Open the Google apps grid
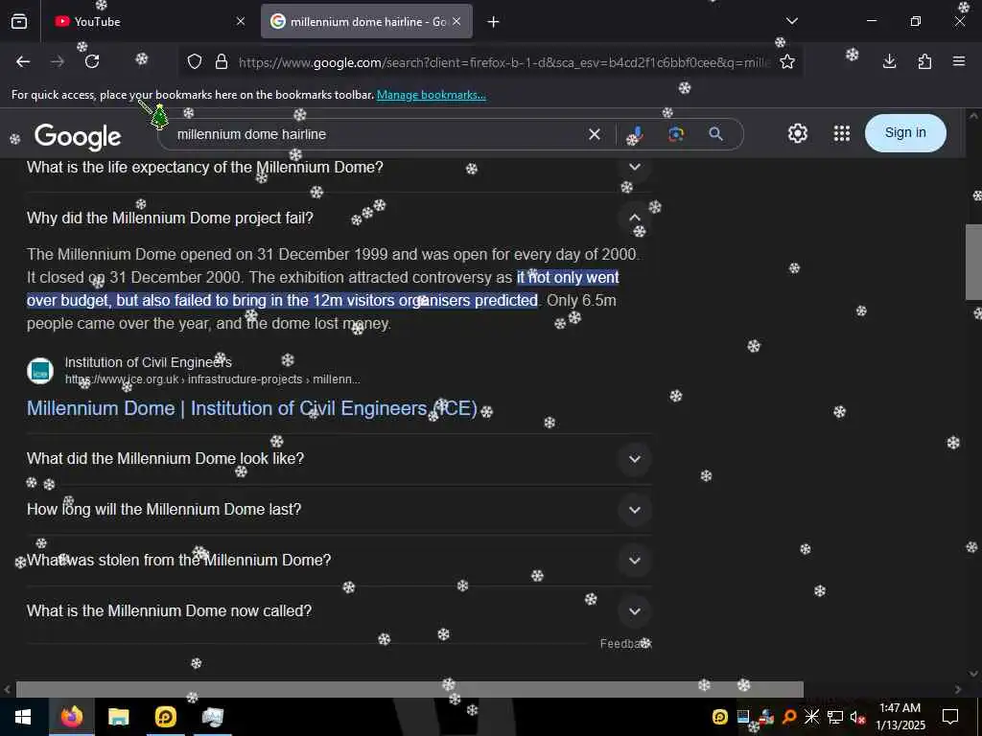The width and height of the screenshot is (982, 736). coord(842,133)
